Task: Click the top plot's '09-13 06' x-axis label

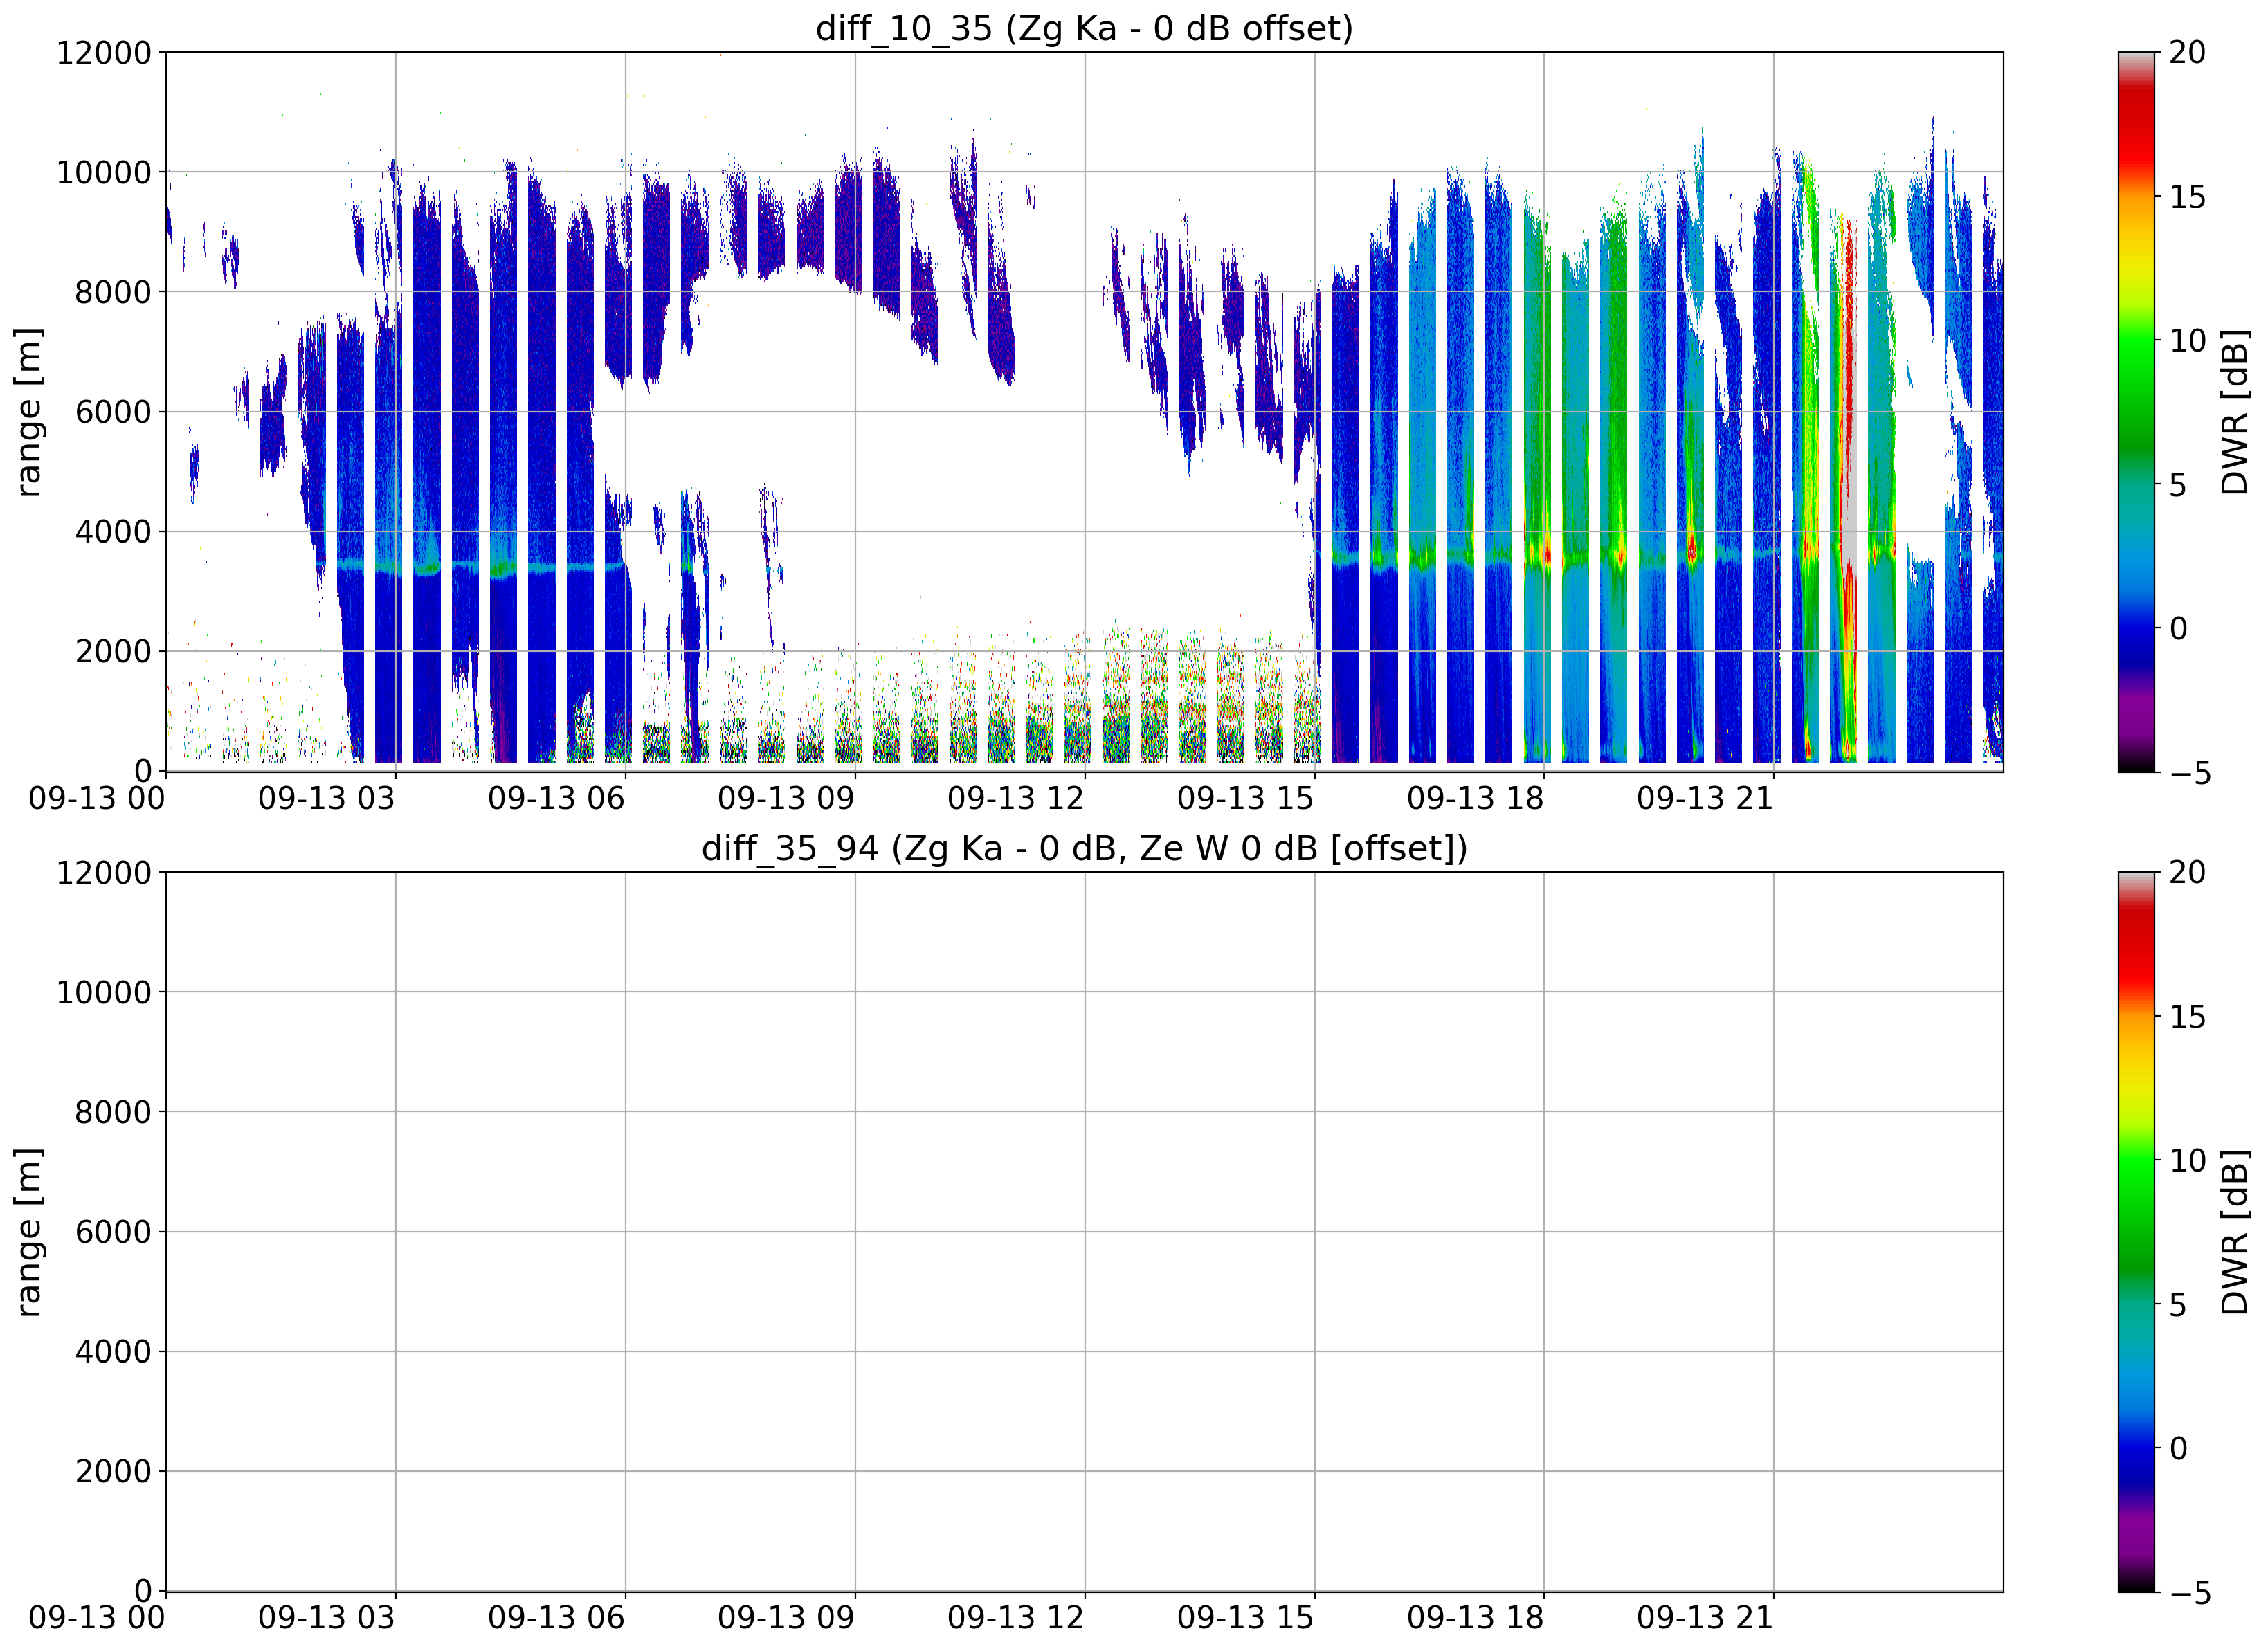Action: pyautogui.click(x=556, y=798)
